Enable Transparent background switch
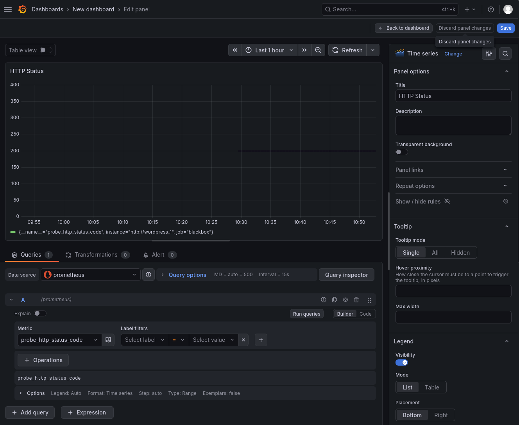 point(402,152)
